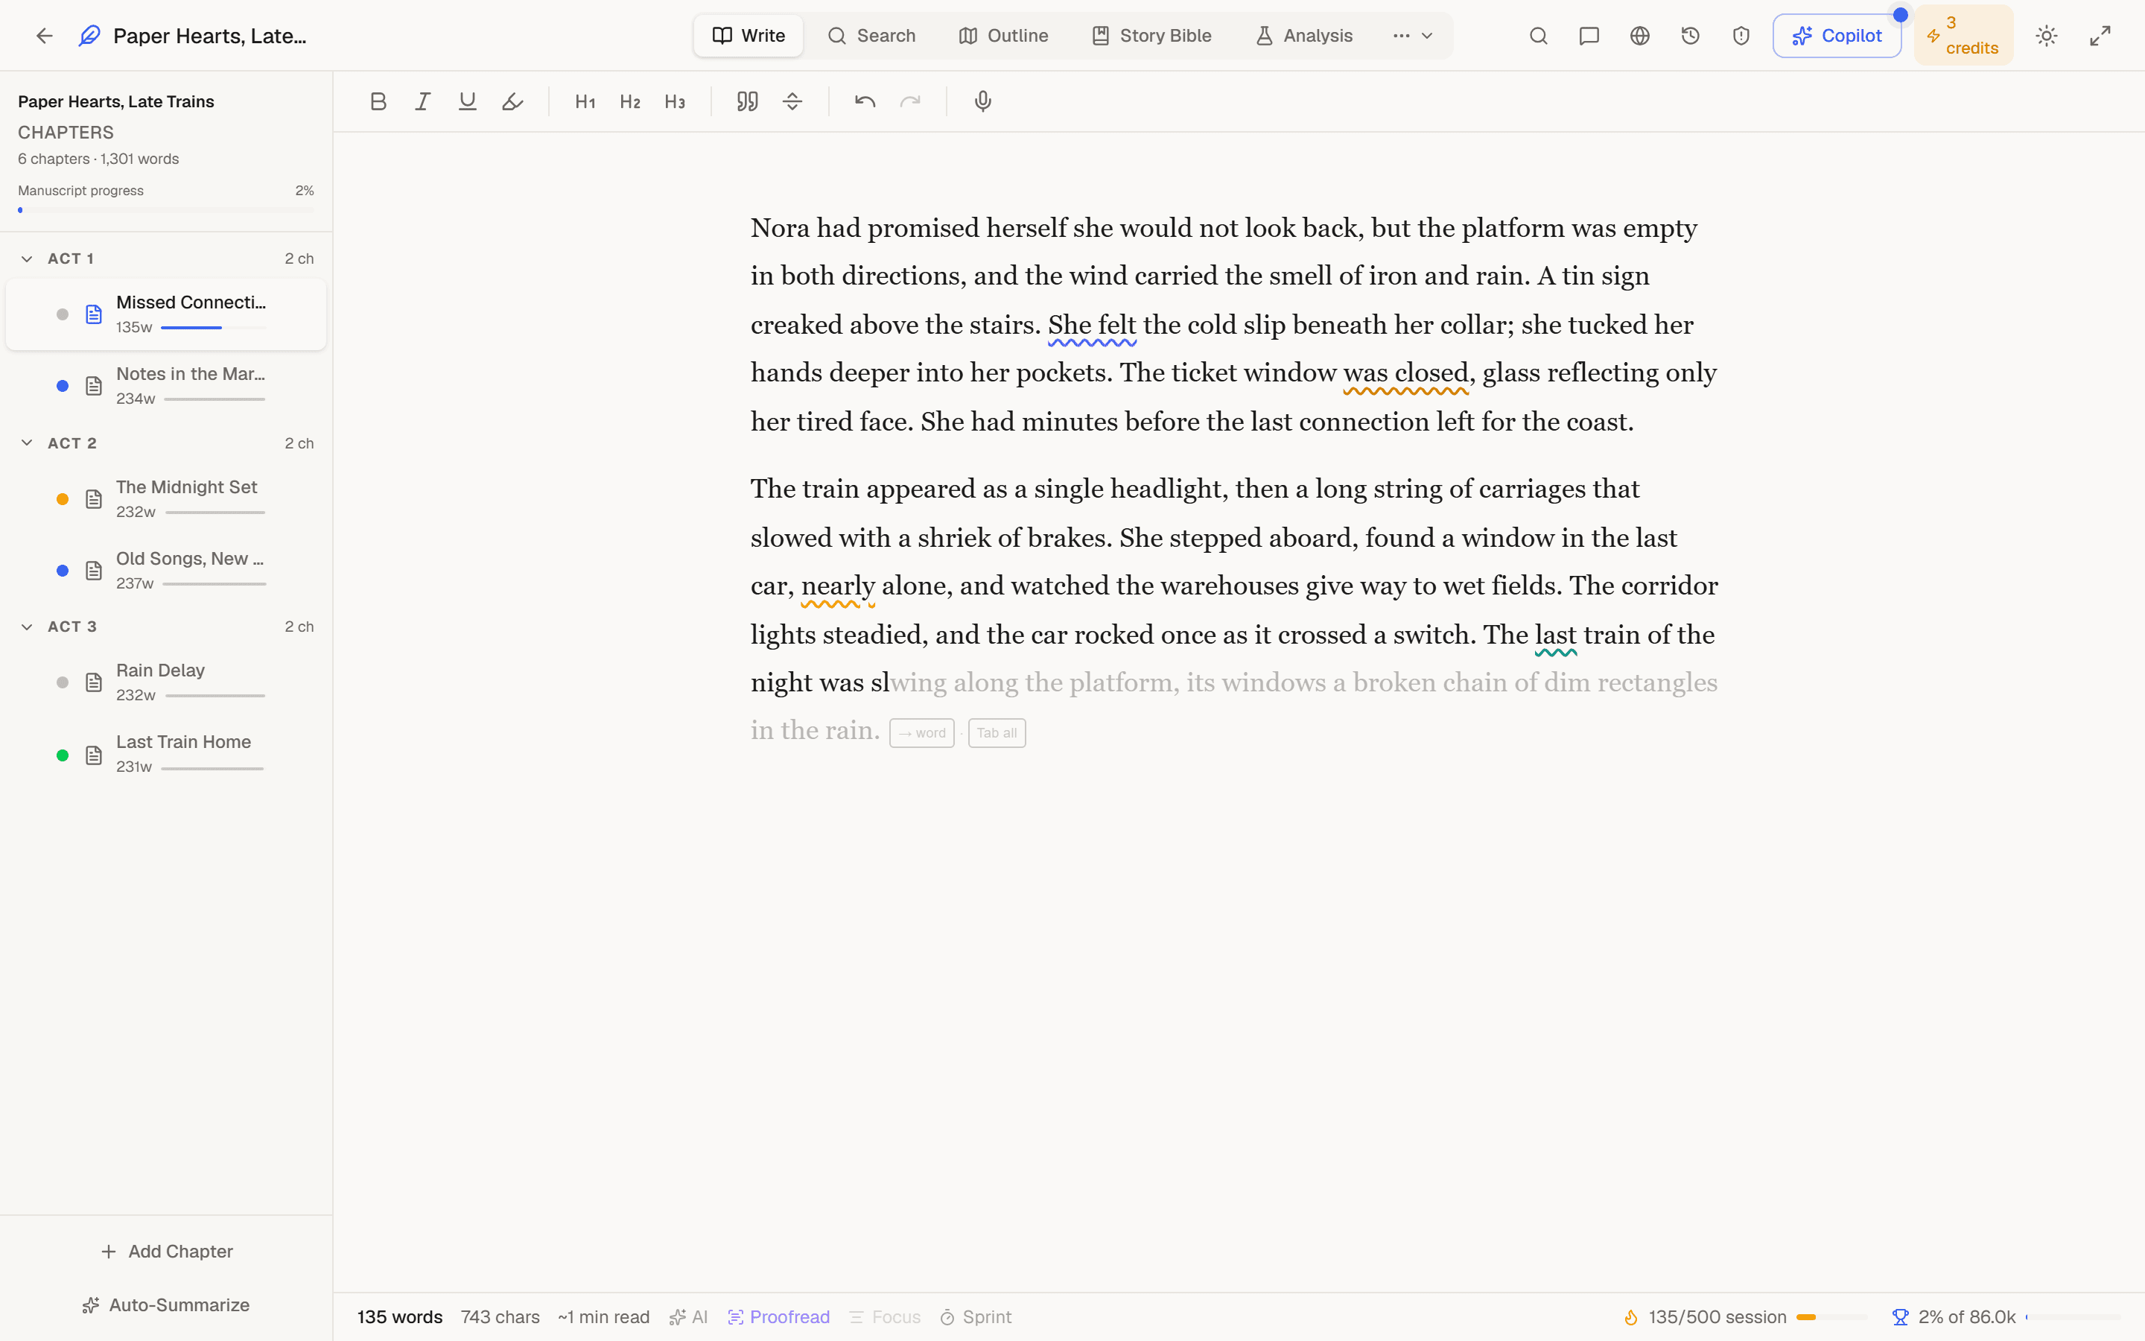
Task: Toggle Italic formatting
Action: (423, 101)
